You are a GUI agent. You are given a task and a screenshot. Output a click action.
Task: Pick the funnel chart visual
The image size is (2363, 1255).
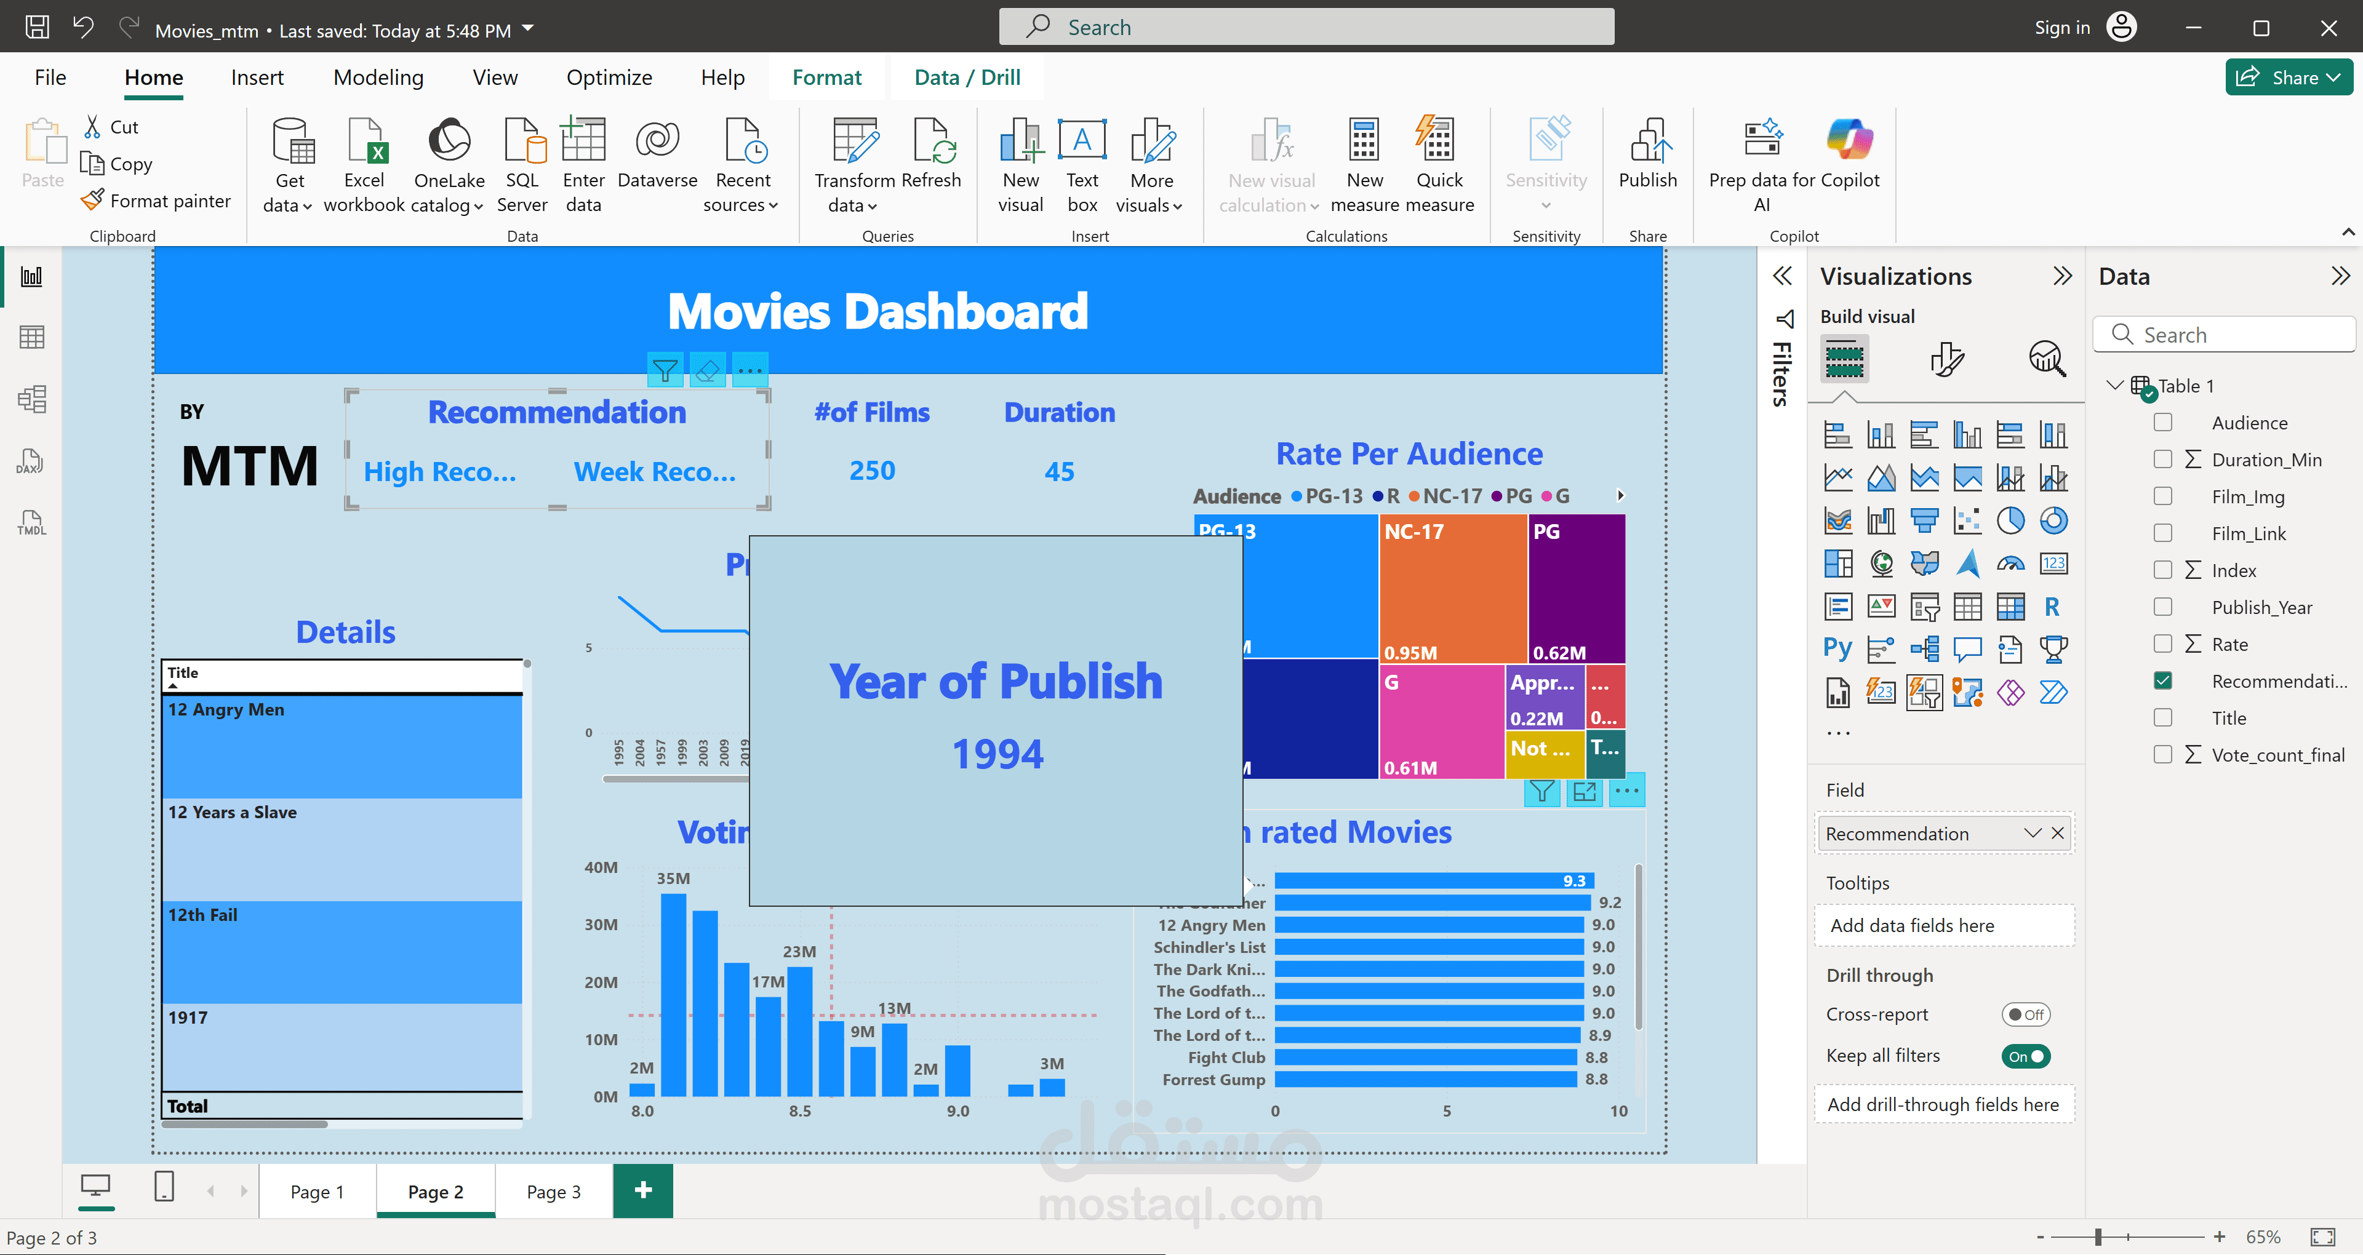click(1924, 520)
